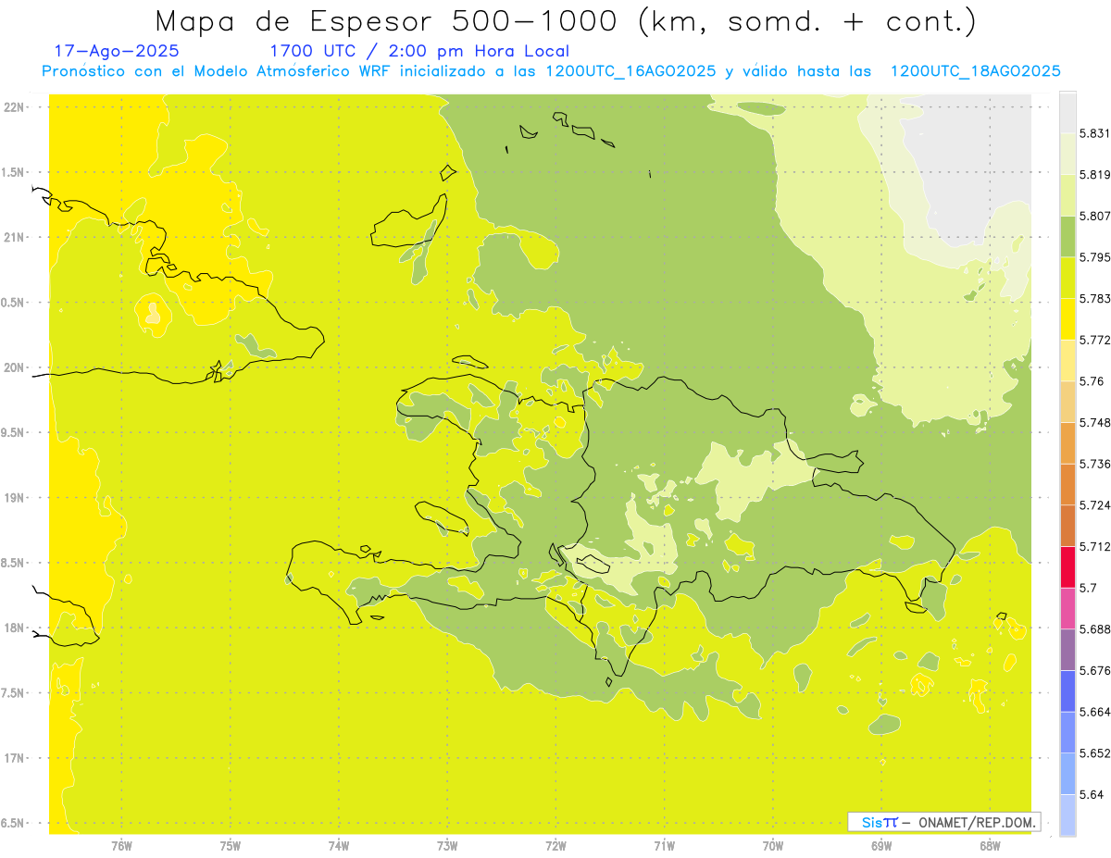Select the '18N' latitude label
This screenshot has width=1111, height=858.
point(14,628)
